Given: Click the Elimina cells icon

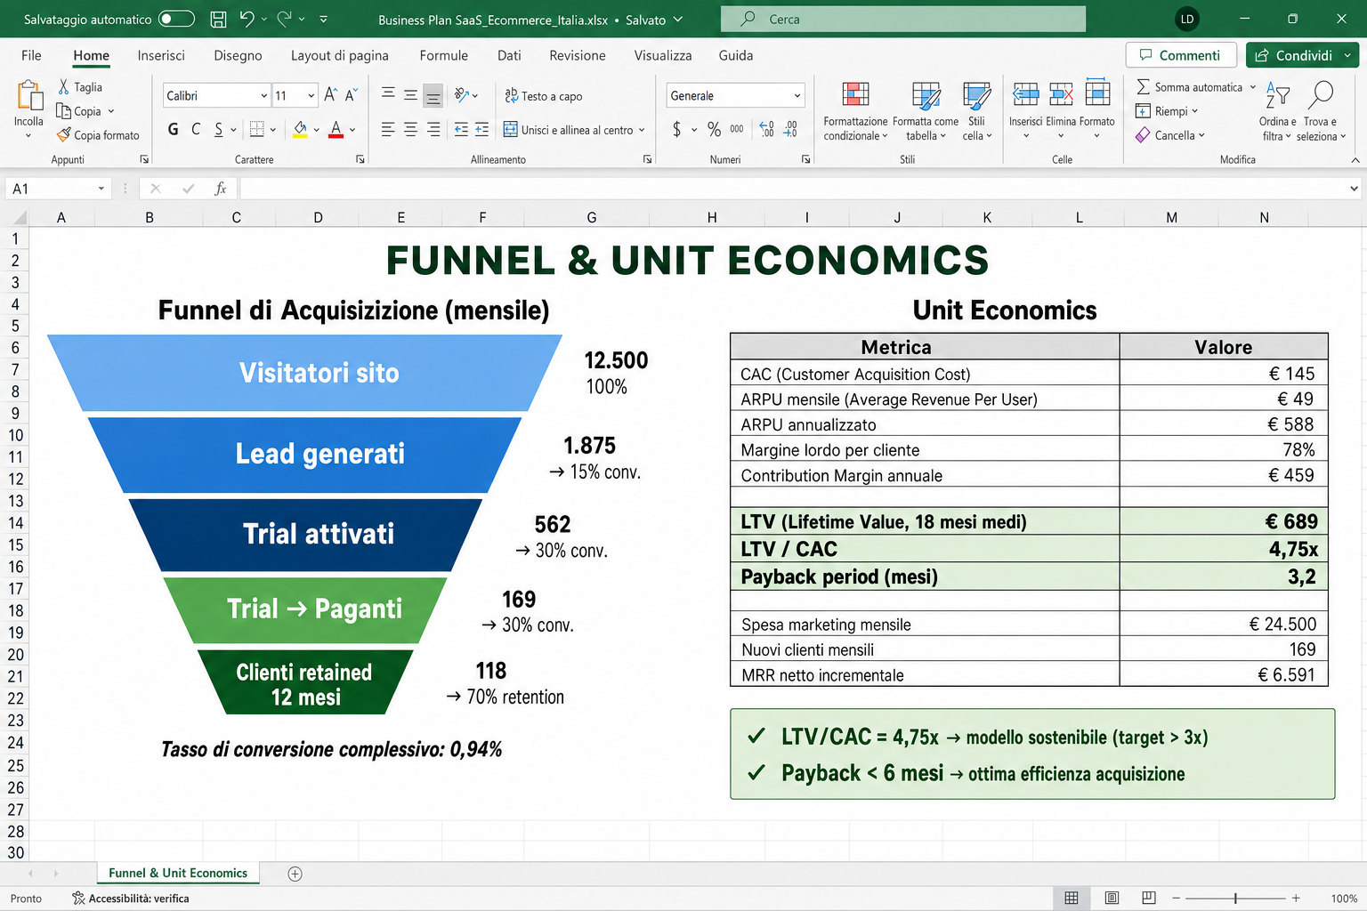Looking at the screenshot, I should coord(1061,93).
